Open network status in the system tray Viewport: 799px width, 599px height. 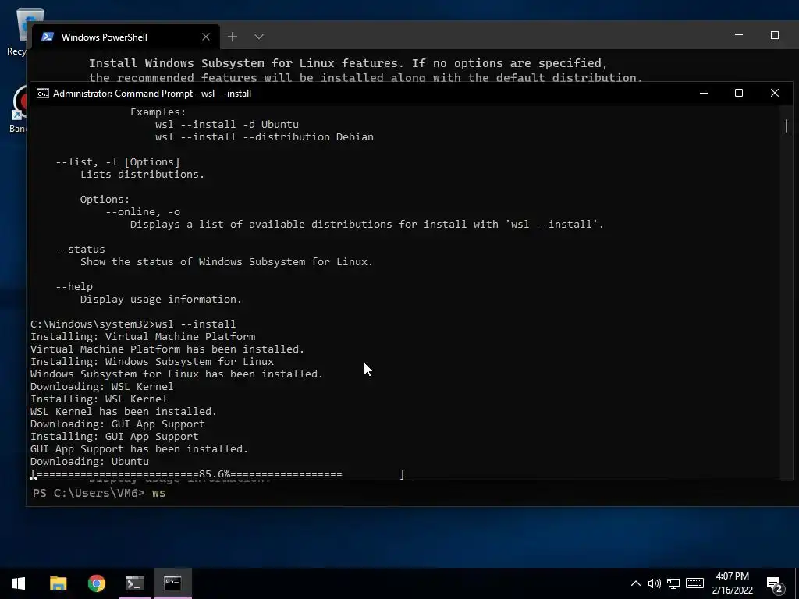click(673, 583)
